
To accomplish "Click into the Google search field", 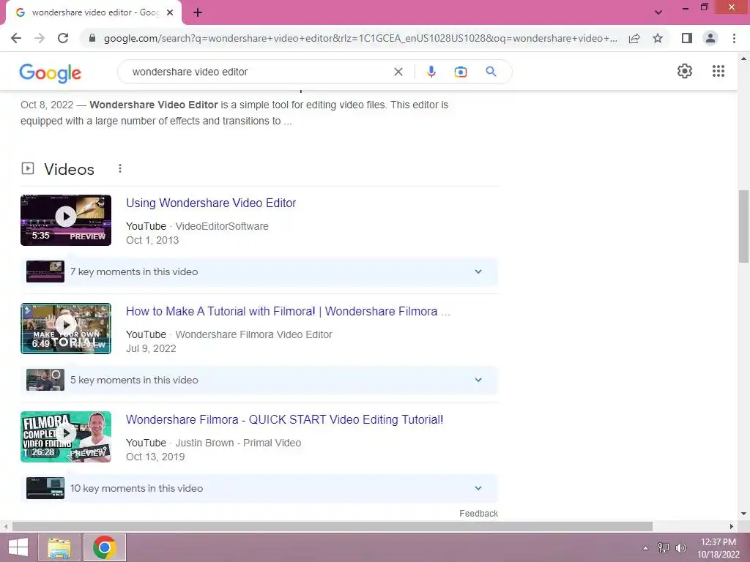I will tap(259, 72).
